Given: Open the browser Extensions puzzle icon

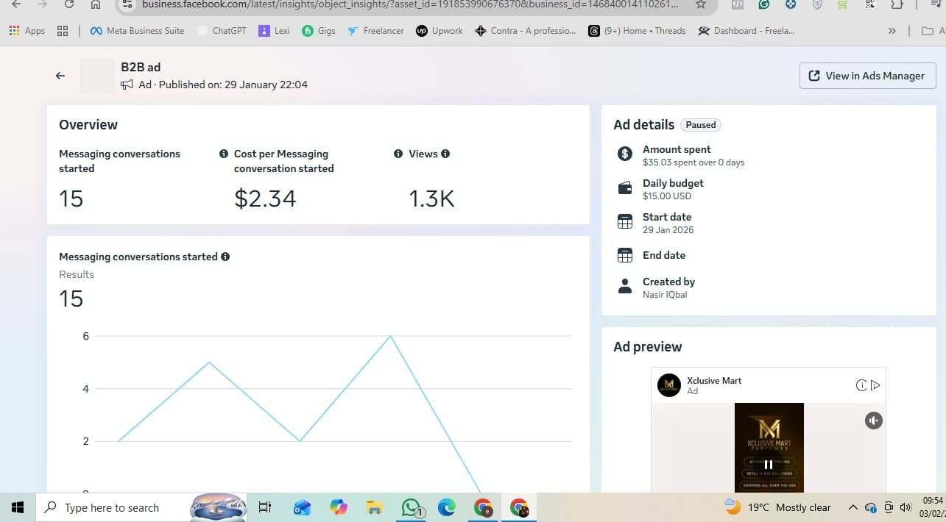Looking at the screenshot, I should pos(897,4).
